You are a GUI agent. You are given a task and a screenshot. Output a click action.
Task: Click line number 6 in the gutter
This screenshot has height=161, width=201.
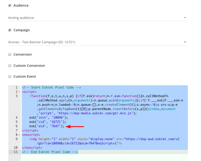(x=17, y=126)
